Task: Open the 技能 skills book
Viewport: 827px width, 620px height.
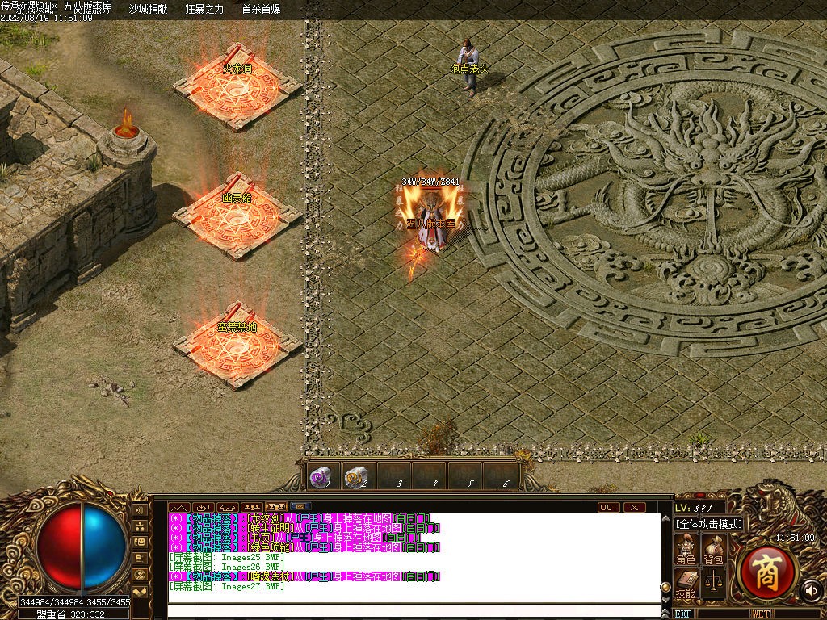Action: click(686, 584)
